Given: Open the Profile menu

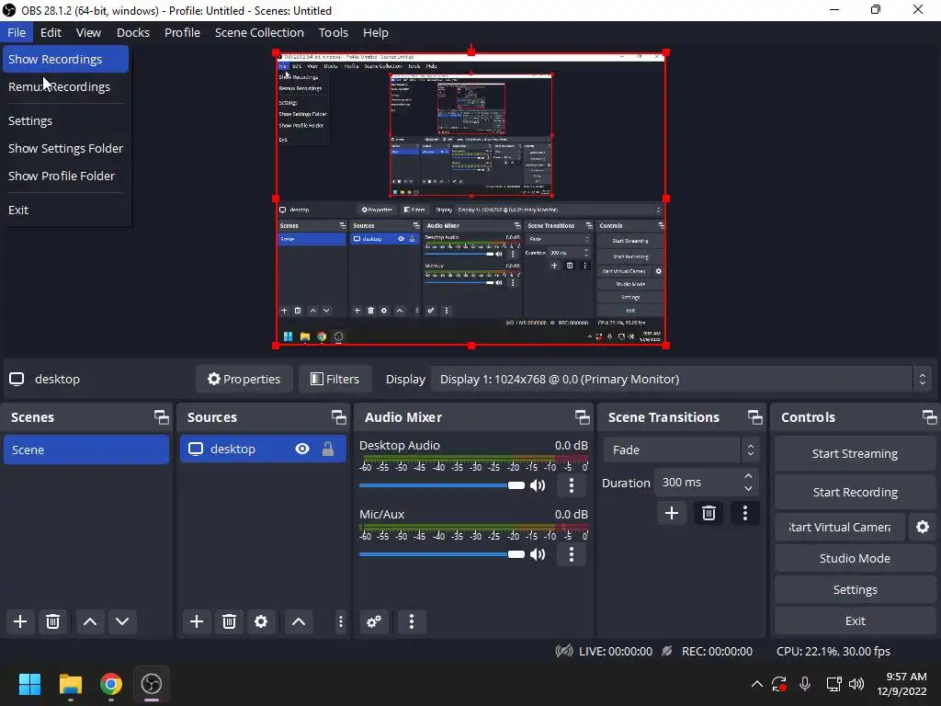Looking at the screenshot, I should [x=183, y=32].
